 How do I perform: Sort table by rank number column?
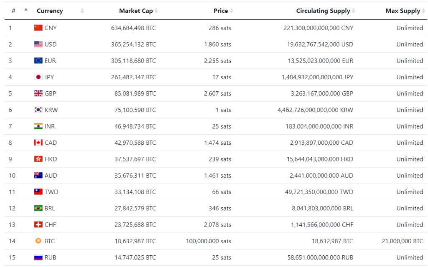(26, 10)
